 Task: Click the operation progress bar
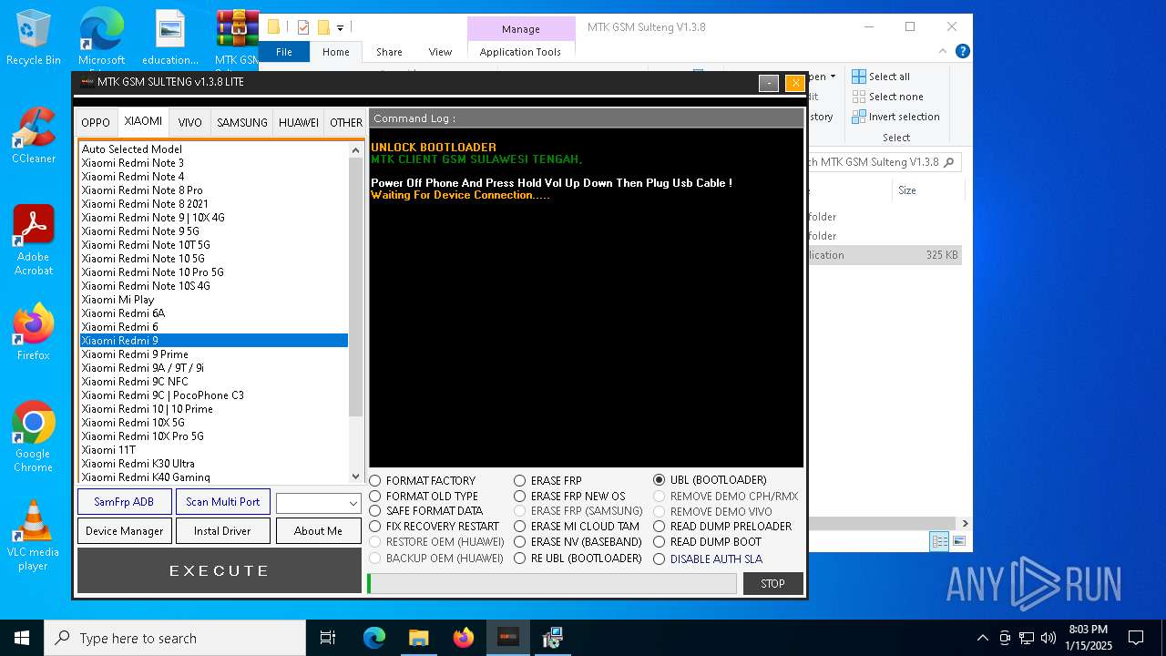click(552, 583)
